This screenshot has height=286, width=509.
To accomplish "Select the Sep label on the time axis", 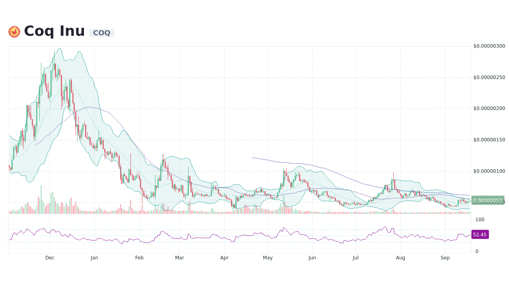I will (445, 257).
